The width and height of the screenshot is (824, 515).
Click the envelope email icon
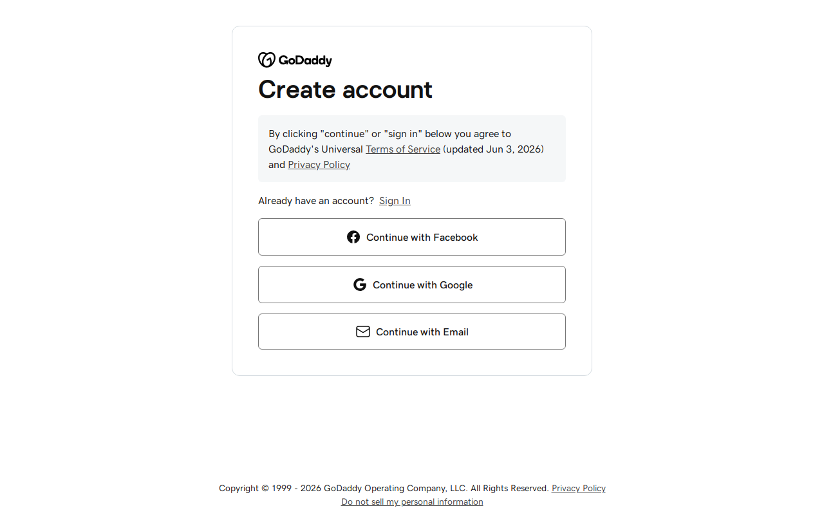point(363,332)
